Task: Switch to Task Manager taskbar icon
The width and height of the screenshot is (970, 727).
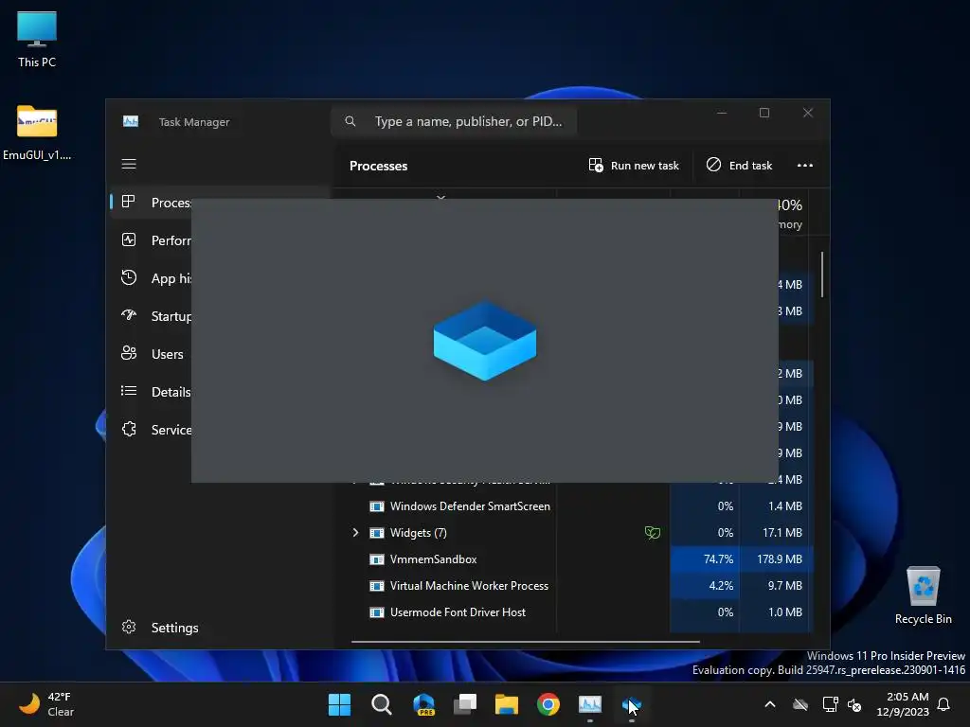Action: [590, 704]
